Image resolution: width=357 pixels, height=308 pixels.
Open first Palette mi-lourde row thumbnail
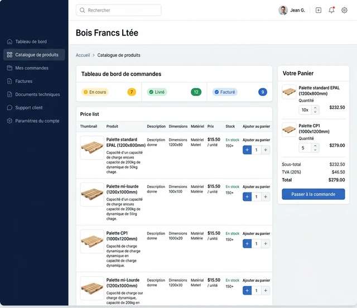click(x=92, y=194)
